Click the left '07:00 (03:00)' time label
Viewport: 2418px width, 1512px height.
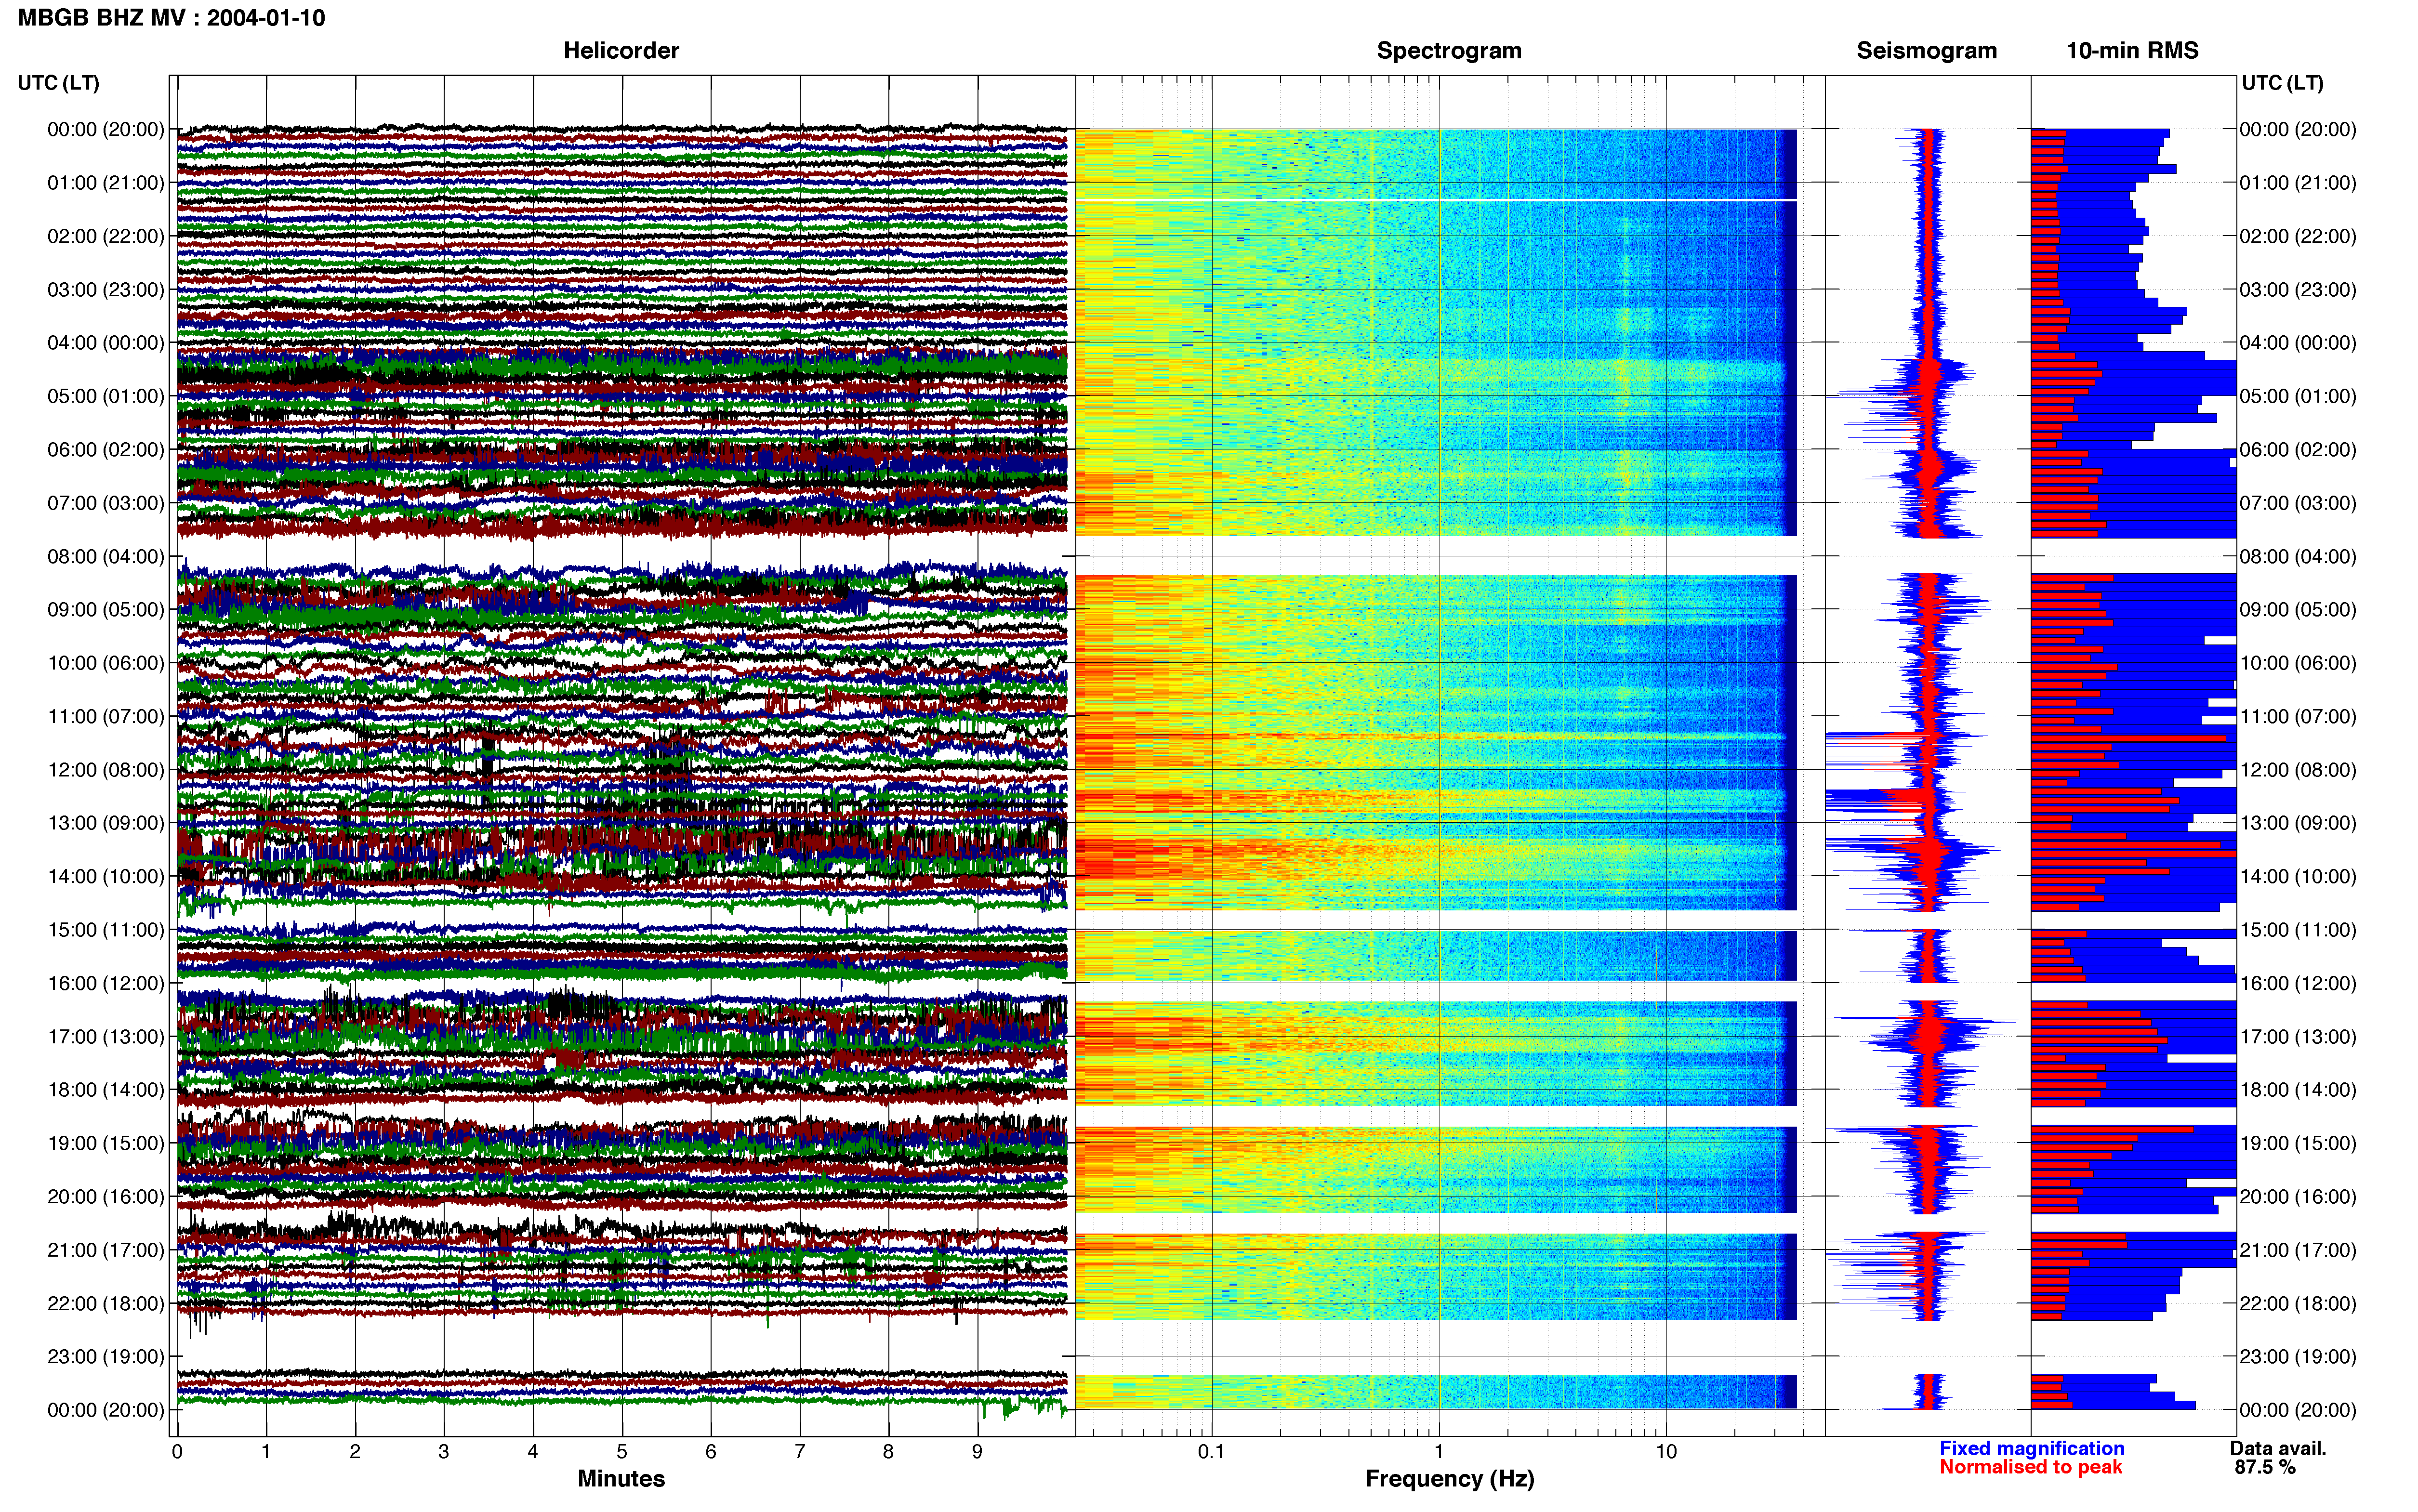[x=106, y=502]
